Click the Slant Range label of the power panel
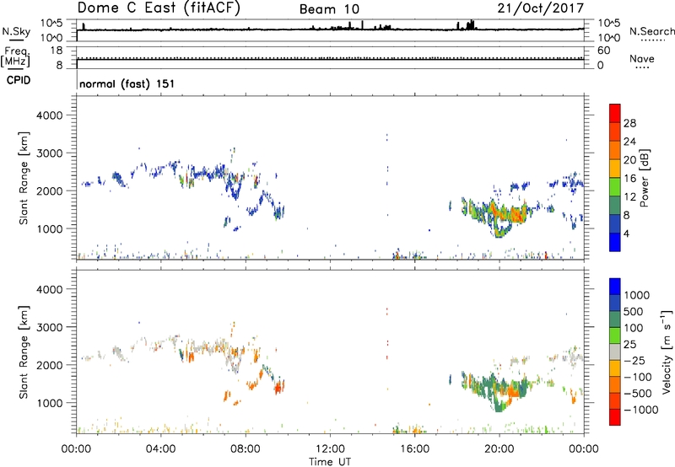Viewport: 675px width, 467px height. tap(24, 178)
